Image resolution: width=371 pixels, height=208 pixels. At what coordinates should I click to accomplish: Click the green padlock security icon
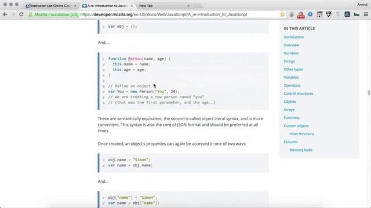31,14
